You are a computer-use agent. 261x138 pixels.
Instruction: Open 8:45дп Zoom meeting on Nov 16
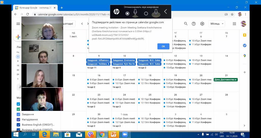pyautogui.click(x=98, y=80)
